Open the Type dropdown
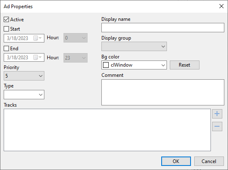The height and width of the screenshot is (170, 228). (x=24, y=95)
